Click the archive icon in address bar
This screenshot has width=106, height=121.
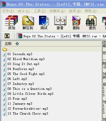(20, 36)
